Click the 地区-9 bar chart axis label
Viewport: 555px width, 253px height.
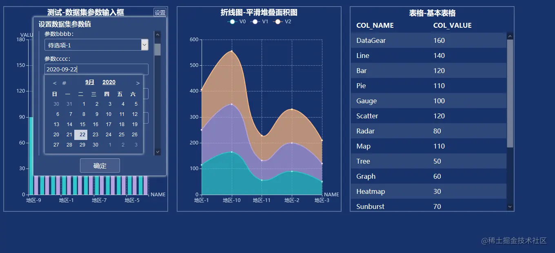33,200
